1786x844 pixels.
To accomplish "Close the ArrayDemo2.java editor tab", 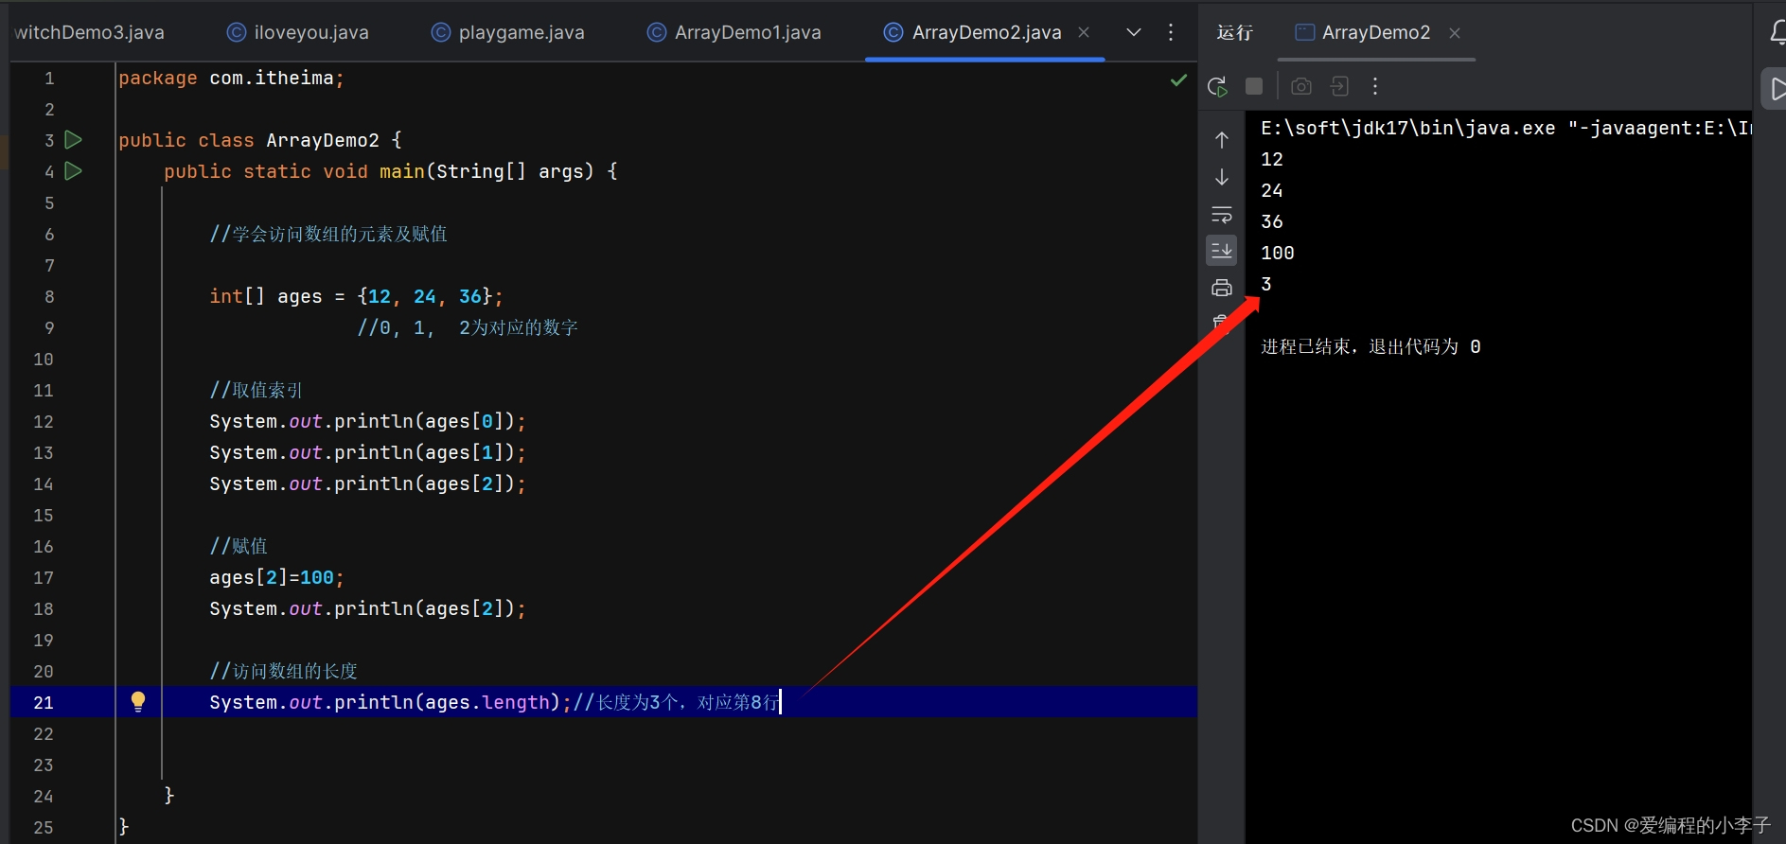I will (x=1084, y=32).
